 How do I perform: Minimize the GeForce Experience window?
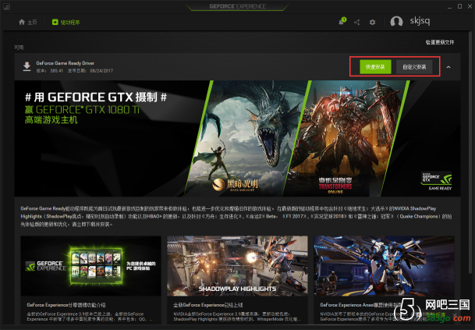tap(449, 6)
